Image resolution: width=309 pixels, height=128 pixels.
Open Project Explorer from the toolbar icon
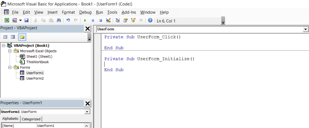click(x=118, y=20)
